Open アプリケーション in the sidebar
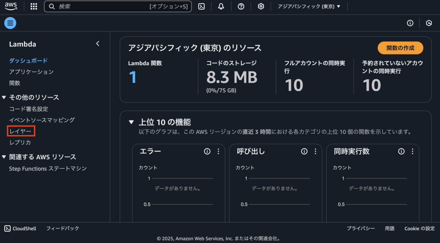440x243 pixels. (31, 72)
